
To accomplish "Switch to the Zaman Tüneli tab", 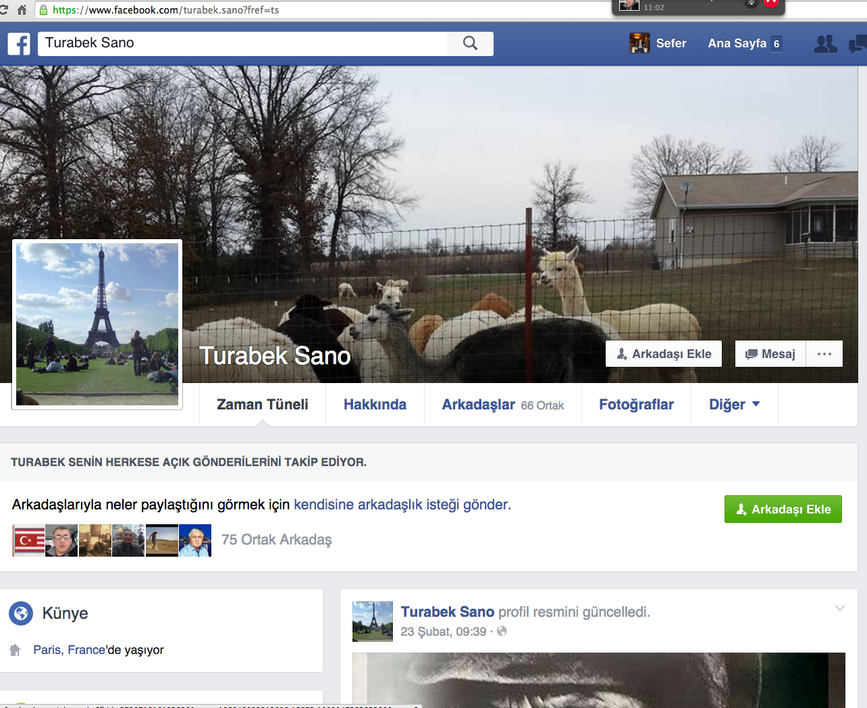I will 263,405.
